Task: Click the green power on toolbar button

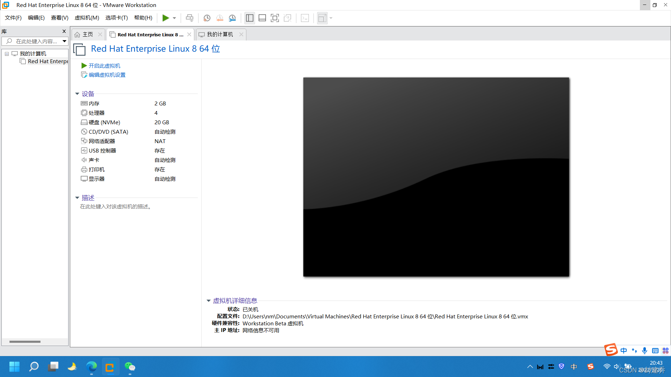Action: 166,18
